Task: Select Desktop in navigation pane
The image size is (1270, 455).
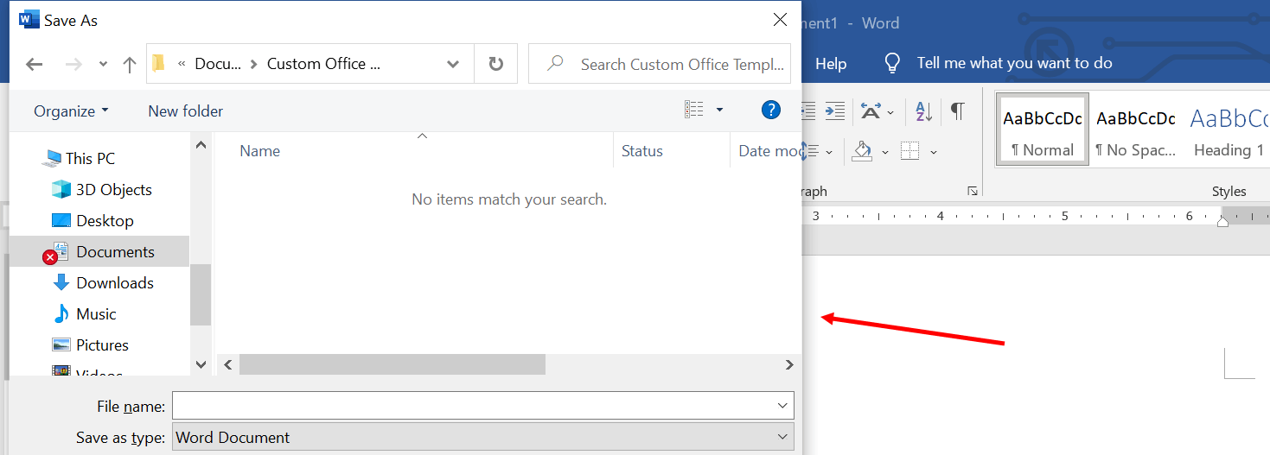Action: 105,220
